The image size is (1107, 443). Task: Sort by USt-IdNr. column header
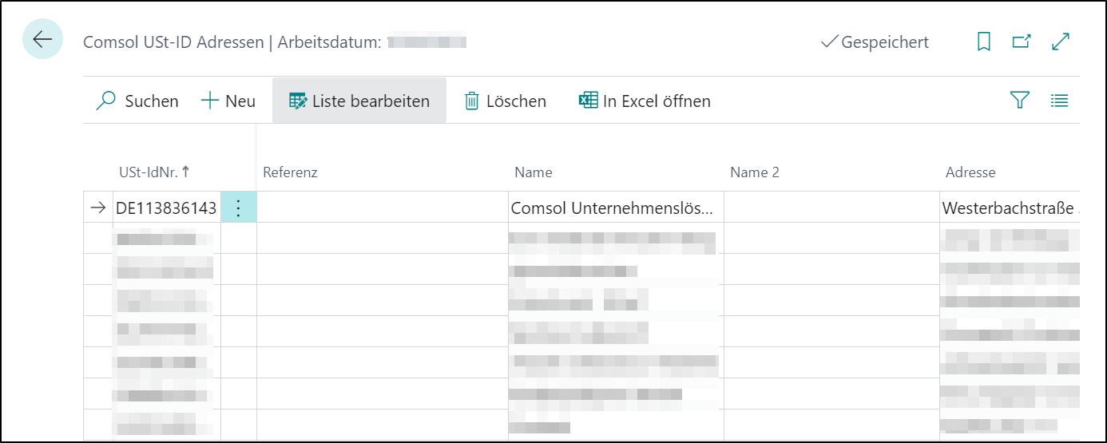(154, 172)
